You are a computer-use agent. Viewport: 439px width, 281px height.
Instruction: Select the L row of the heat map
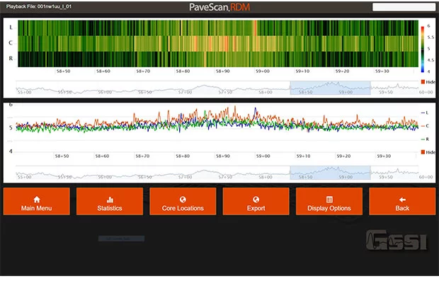pyautogui.click(x=218, y=28)
